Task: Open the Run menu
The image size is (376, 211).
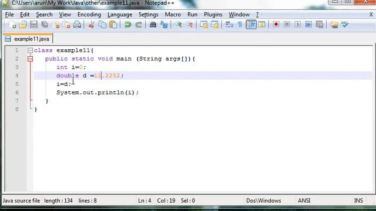Action: [x=192, y=15]
